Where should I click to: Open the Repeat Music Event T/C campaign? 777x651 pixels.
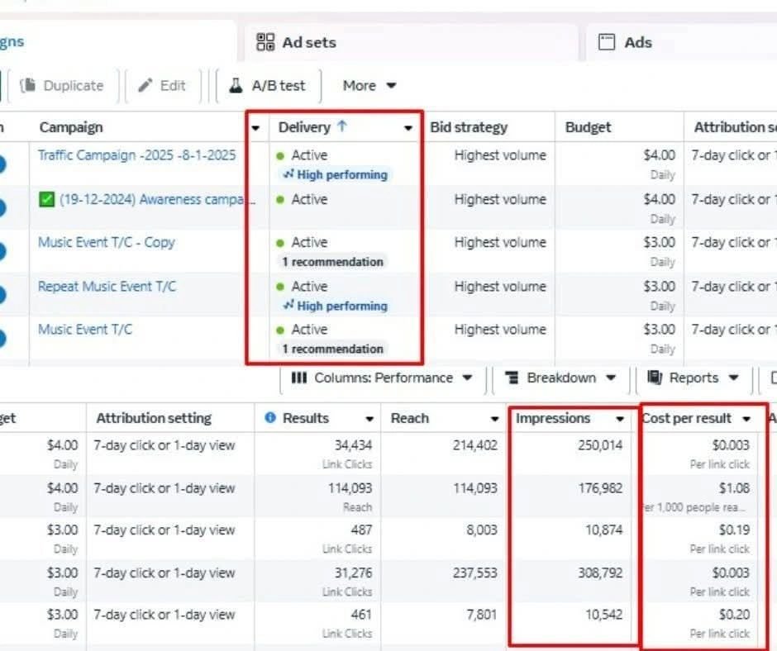pos(107,287)
